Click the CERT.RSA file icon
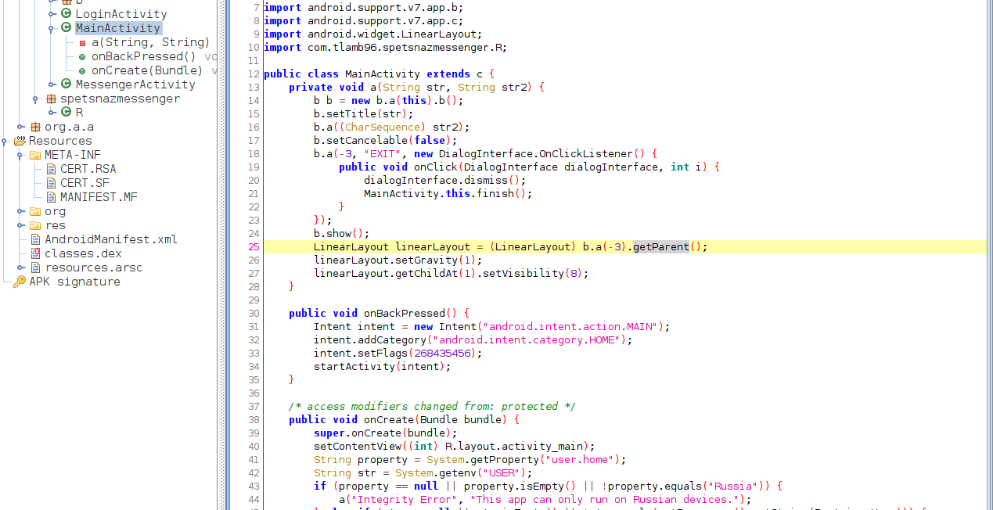 point(51,169)
